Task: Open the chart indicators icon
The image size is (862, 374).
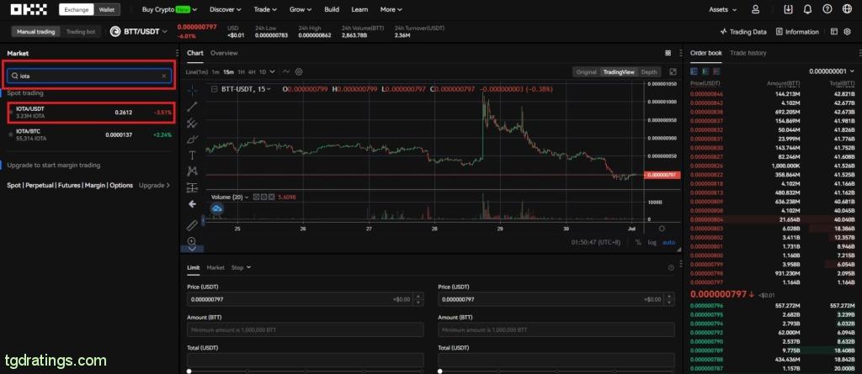Action: click(x=286, y=71)
